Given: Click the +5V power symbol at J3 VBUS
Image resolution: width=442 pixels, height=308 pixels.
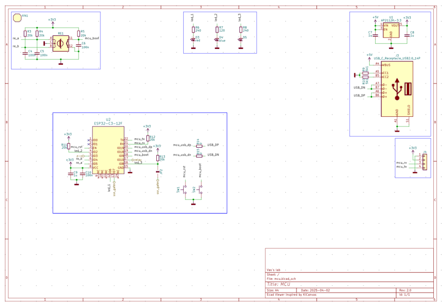Looking at the screenshot, I should pos(369,57).
